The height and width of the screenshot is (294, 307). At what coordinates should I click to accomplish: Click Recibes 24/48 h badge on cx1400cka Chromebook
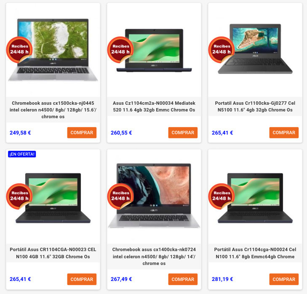click(x=120, y=196)
